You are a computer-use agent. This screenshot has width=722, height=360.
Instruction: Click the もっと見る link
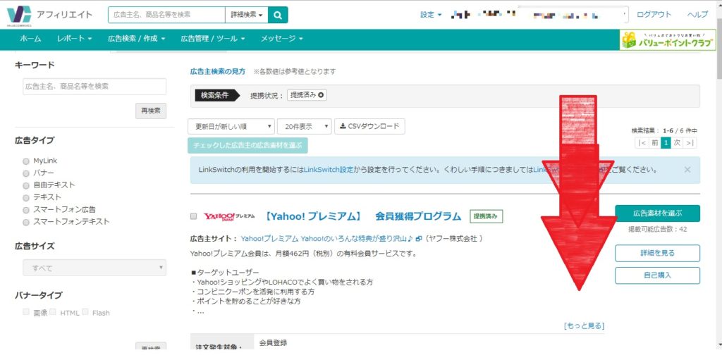coord(584,325)
